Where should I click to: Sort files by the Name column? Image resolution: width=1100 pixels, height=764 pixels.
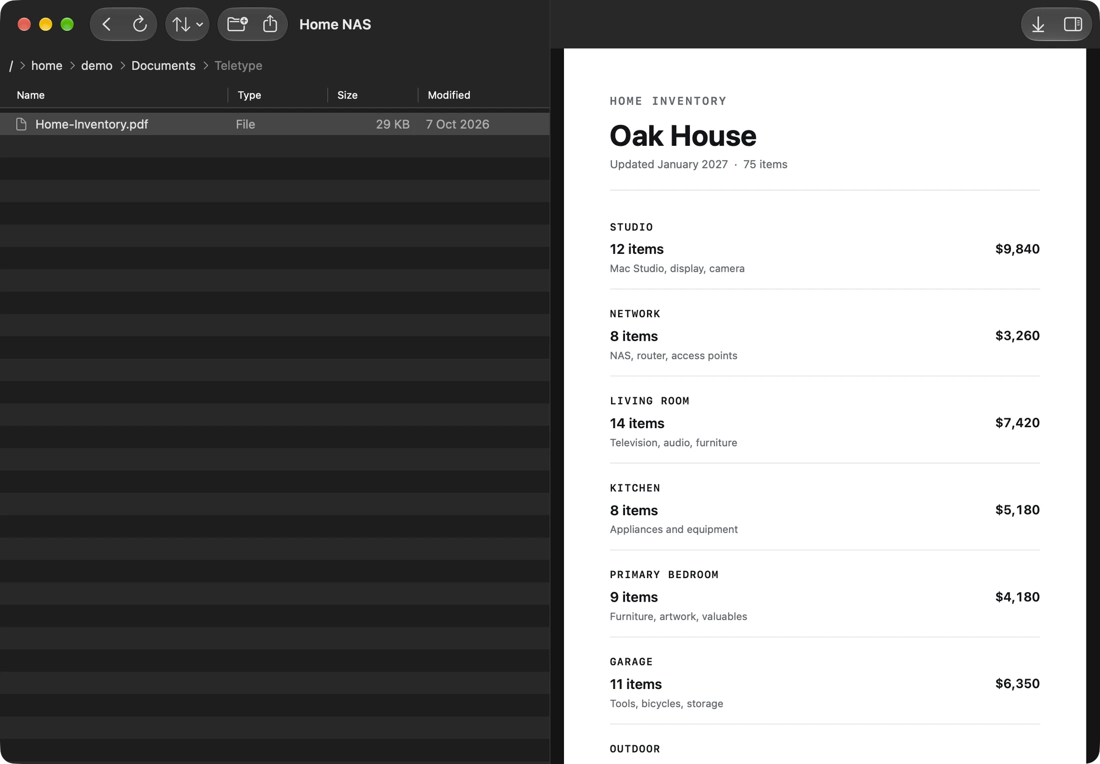30,95
